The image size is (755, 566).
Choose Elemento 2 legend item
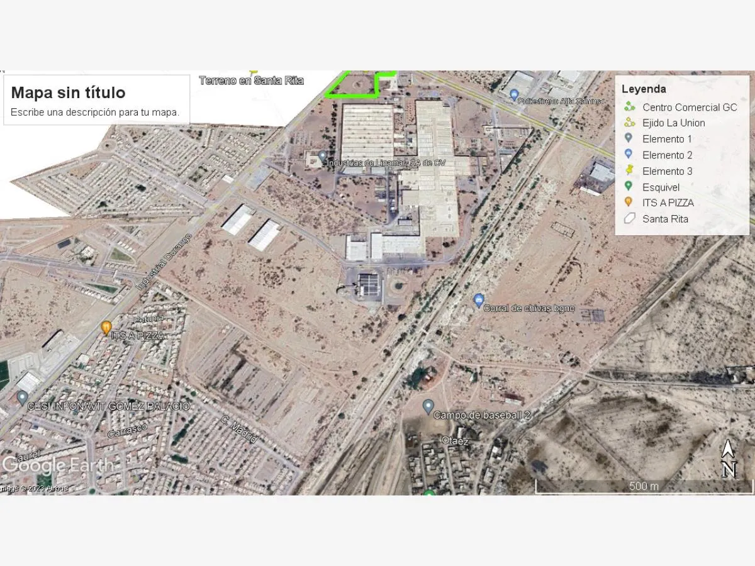(658, 155)
